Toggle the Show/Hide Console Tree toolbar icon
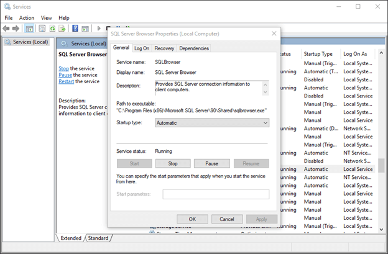The height and width of the screenshot is (254, 388). [x=29, y=29]
